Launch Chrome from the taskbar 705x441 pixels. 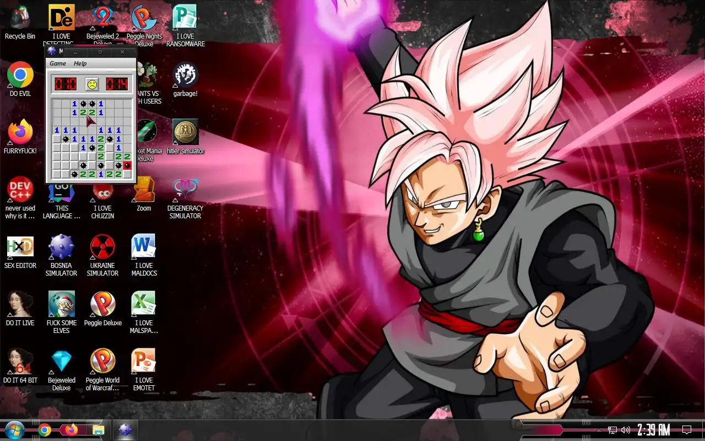[x=45, y=430]
